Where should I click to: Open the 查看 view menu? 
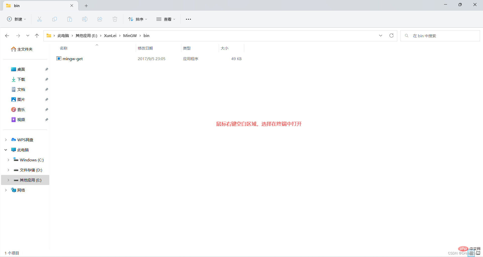[166, 19]
